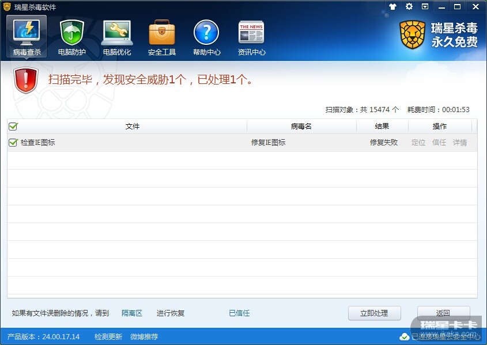Click the 耗费时间：00:01:53 text
The height and width of the screenshot is (345, 487).
pyautogui.click(x=438, y=109)
